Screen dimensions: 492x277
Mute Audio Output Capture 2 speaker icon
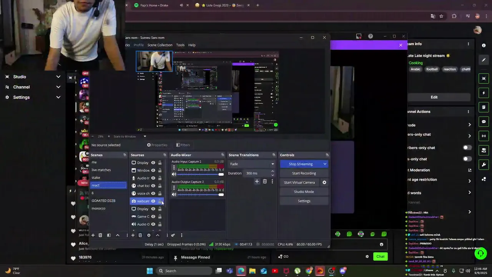174,195
